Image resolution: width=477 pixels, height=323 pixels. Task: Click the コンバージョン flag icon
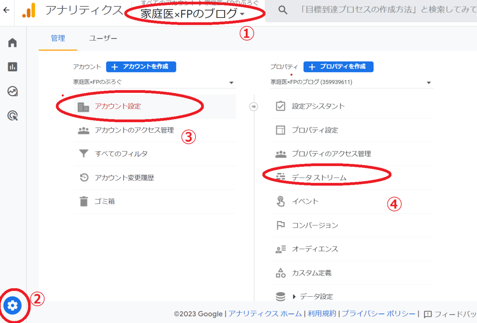pyautogui.click(x=281, y=225)
